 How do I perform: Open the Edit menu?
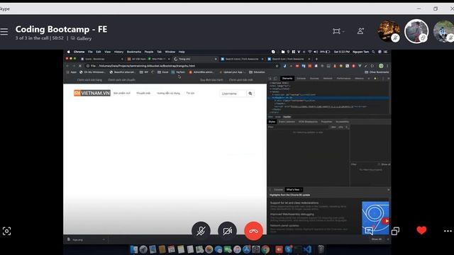tap(99, 52)
